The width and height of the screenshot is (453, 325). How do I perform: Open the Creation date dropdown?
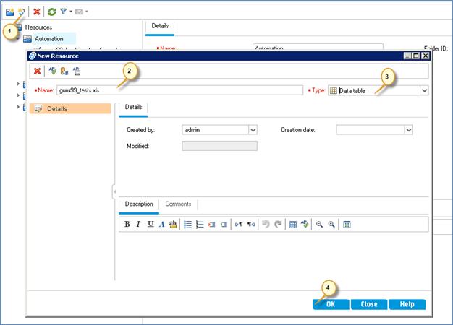(x=408, y=130)
